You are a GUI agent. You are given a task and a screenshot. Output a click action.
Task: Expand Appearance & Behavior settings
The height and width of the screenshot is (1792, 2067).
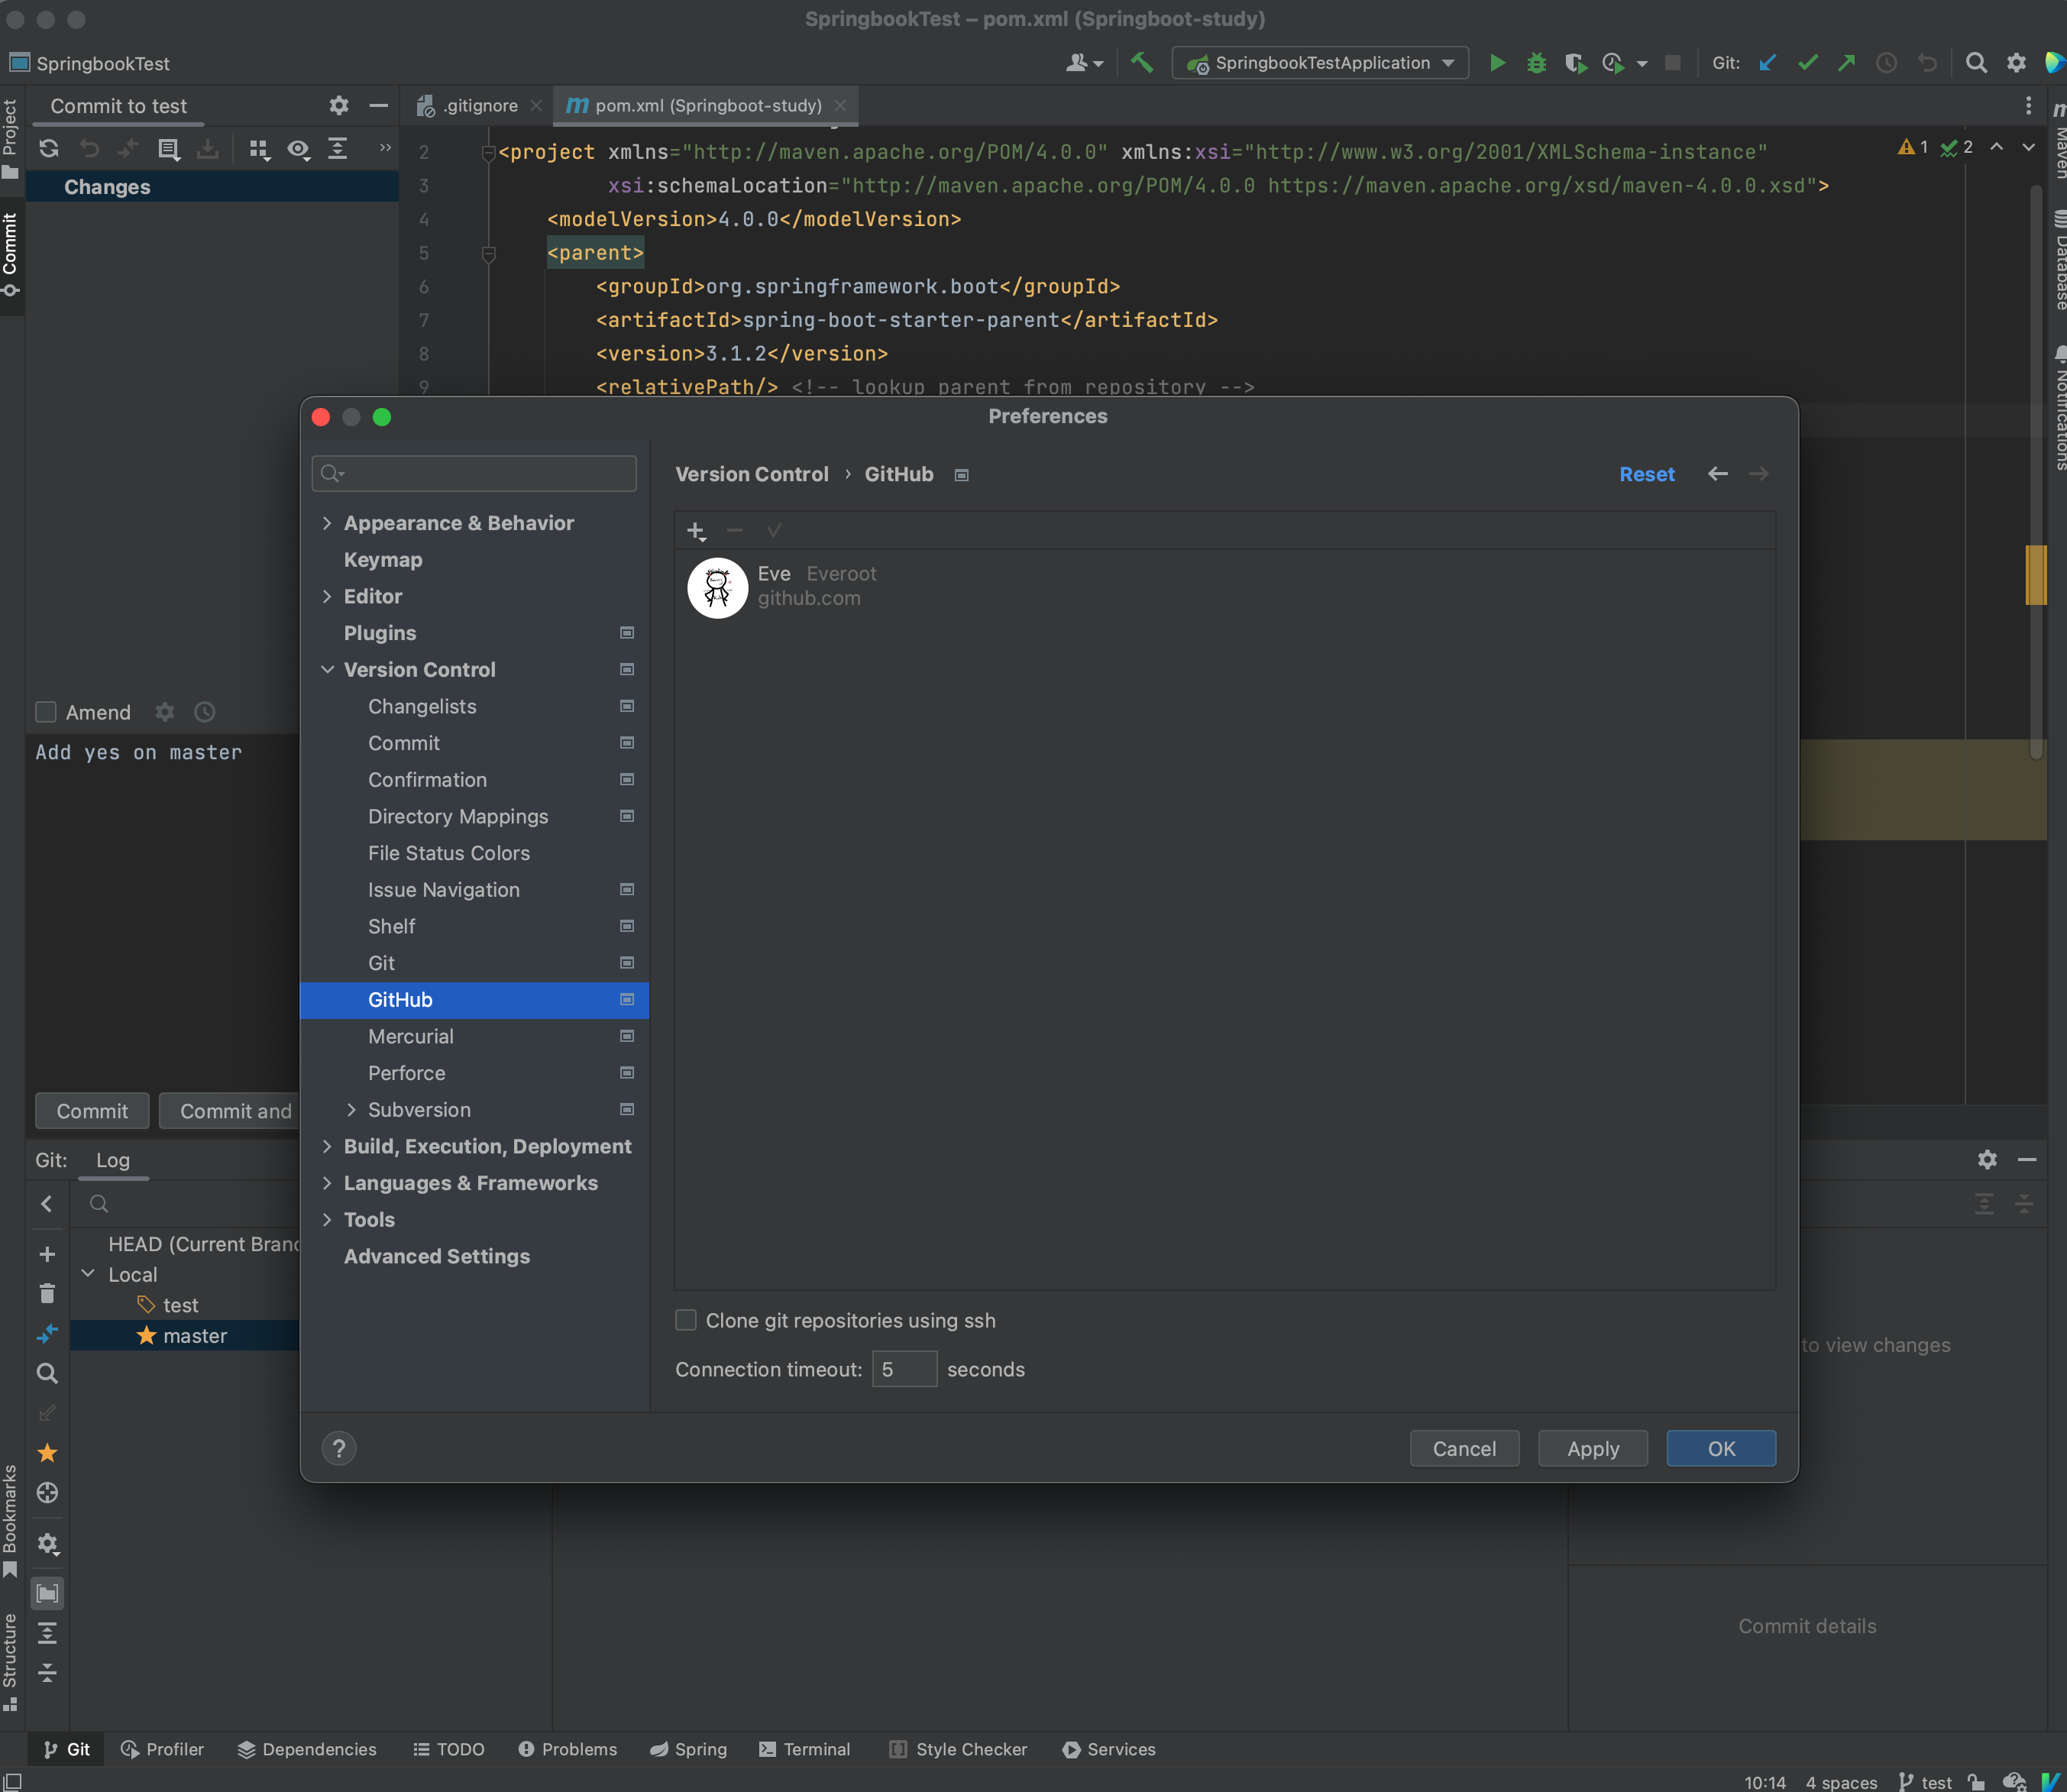(x=327, y=523)
